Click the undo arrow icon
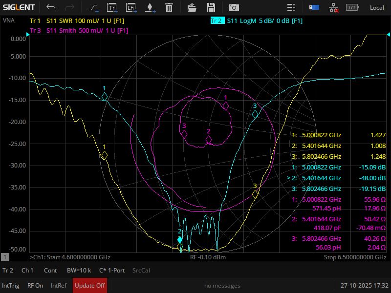The image size is (391, 293). pos(51,7)
